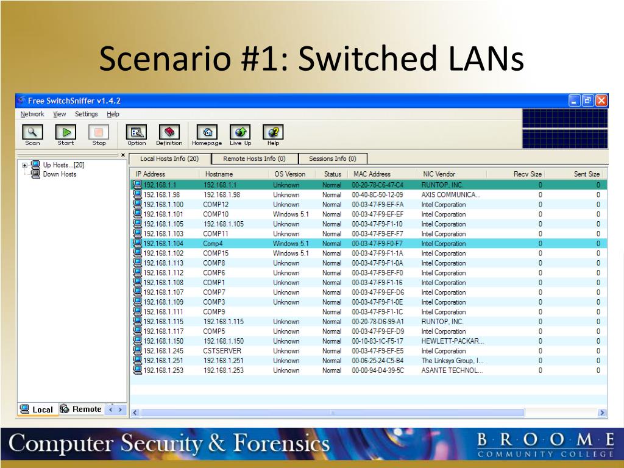This screenshot has height=468, width=624.
Task: Click the Live Up icon
Action: coord(240,132)
